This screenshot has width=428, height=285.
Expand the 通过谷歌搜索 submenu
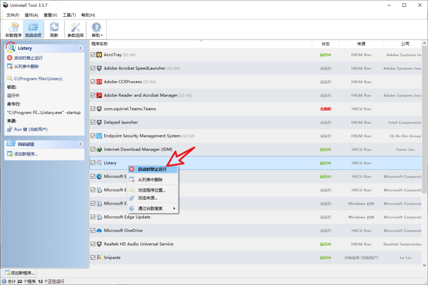(153, 208)
